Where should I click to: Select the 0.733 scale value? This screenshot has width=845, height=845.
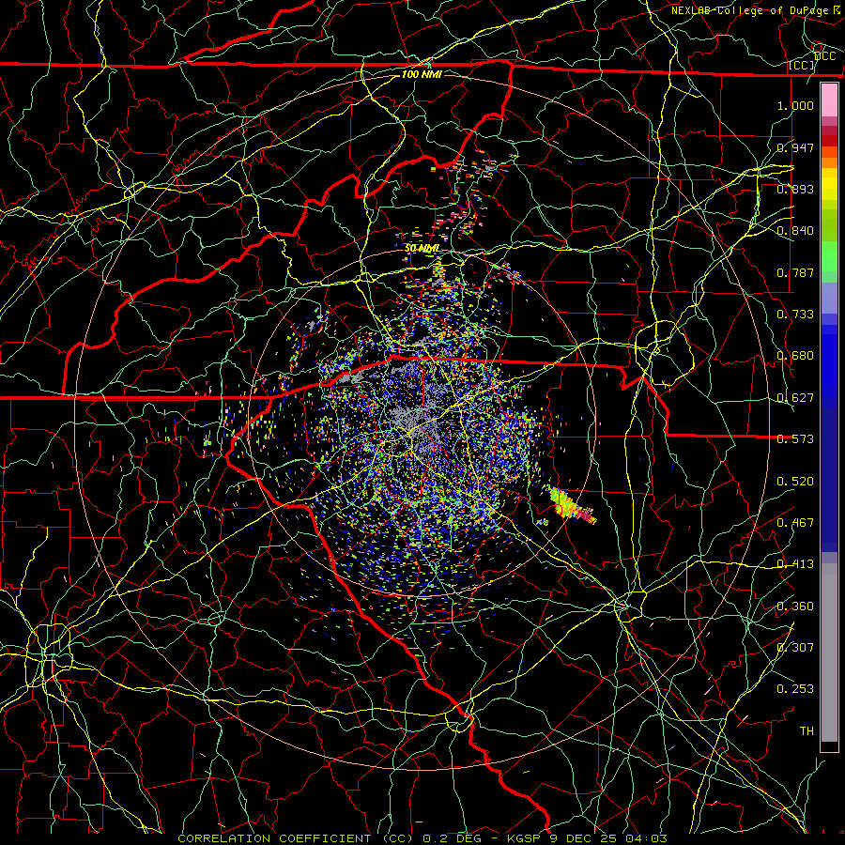pos(795,314)
